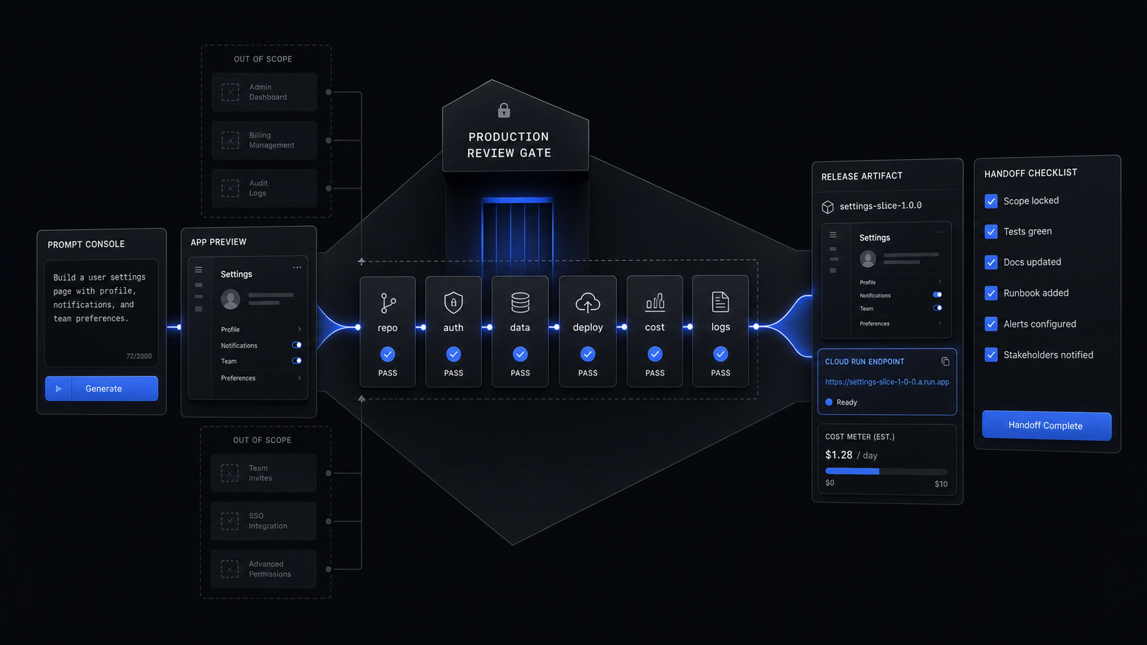Uncheck the Tests green checkbox
This screenshot has height=645, width=1147.
pyautogui.click(x=991, y=232)
